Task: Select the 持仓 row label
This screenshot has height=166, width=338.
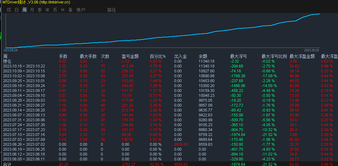Action: point(7,61)
